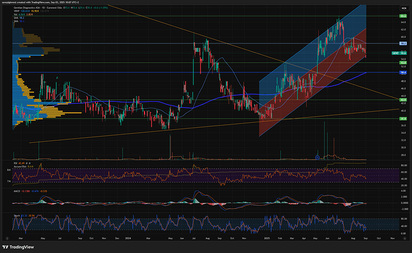Click the Apr label on time axis
Screen dimensions: 412x253
click(x=304, y=238)
